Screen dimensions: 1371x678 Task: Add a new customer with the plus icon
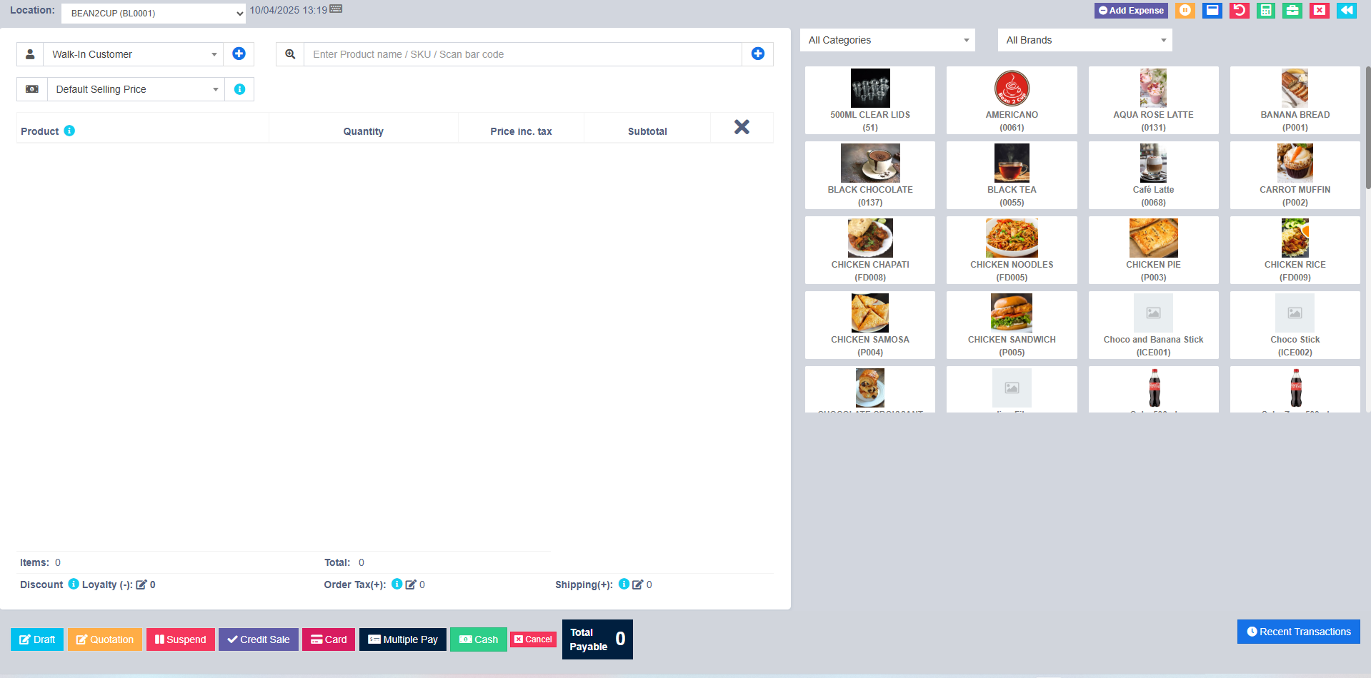click(239, 54)
